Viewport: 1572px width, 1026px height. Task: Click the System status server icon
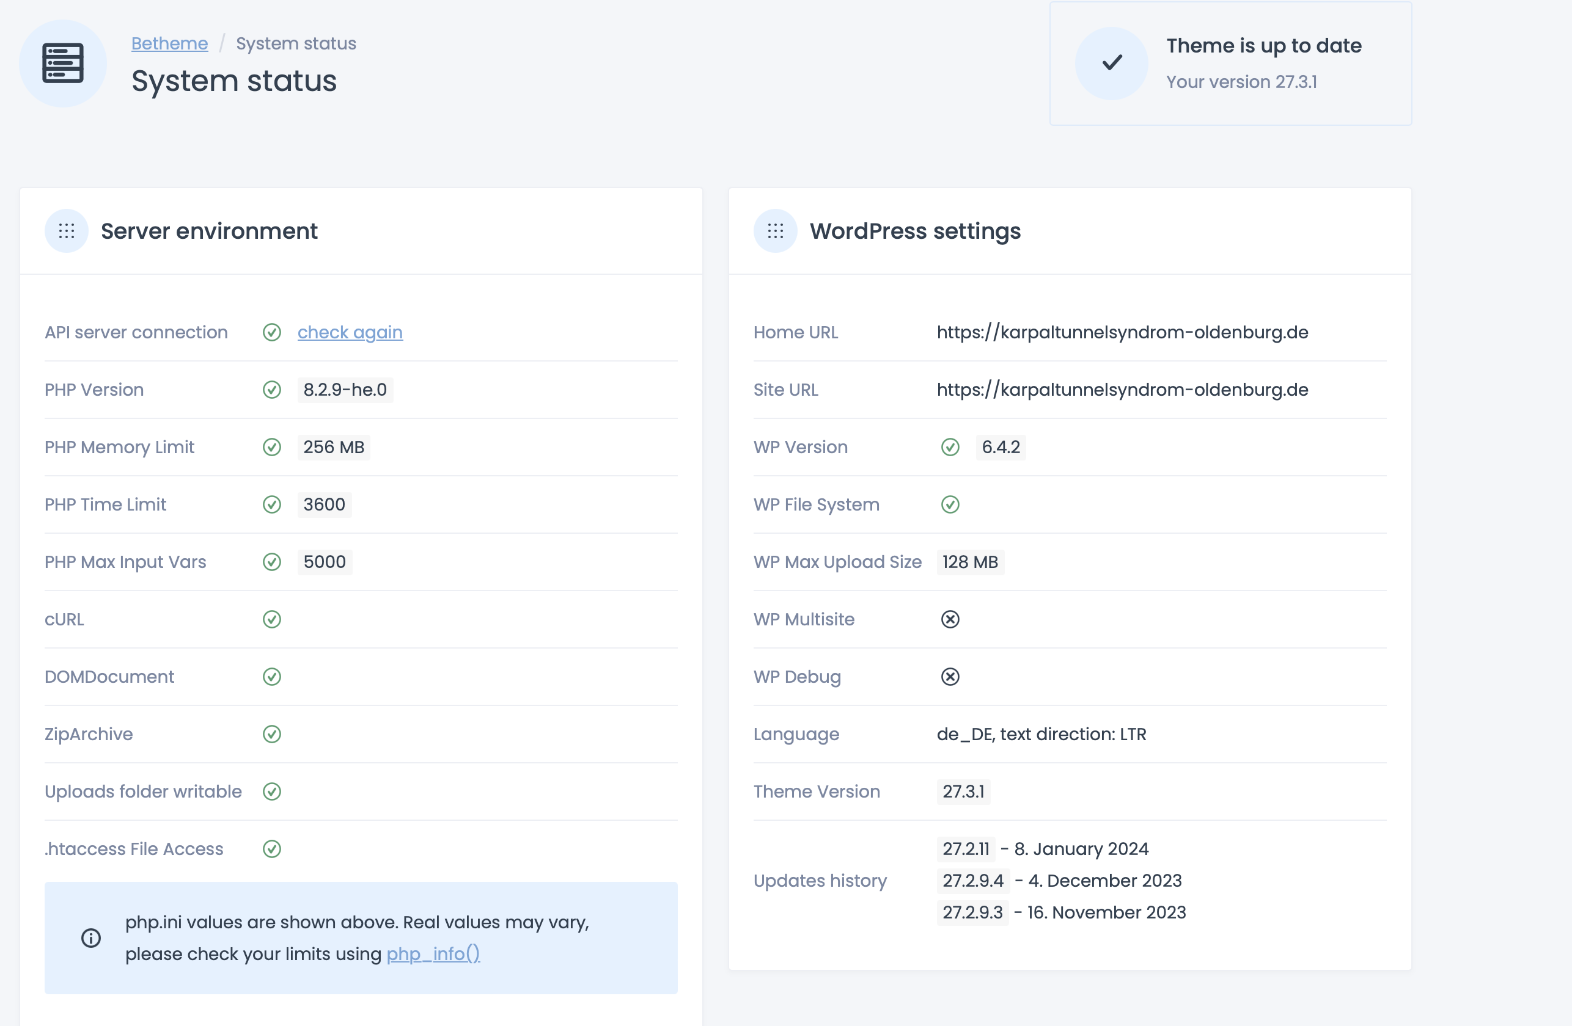pyautogui.click(x=63, y=64)
